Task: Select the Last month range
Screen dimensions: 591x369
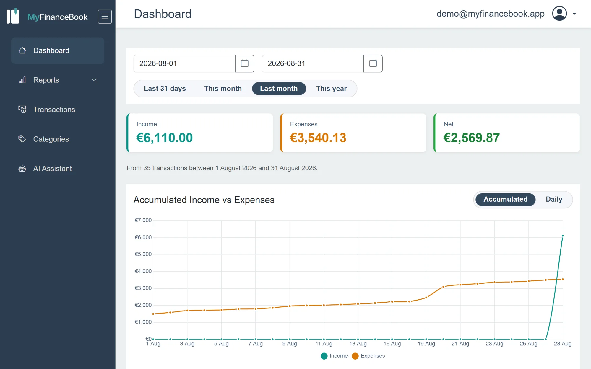Action: (x=279, y=89)
